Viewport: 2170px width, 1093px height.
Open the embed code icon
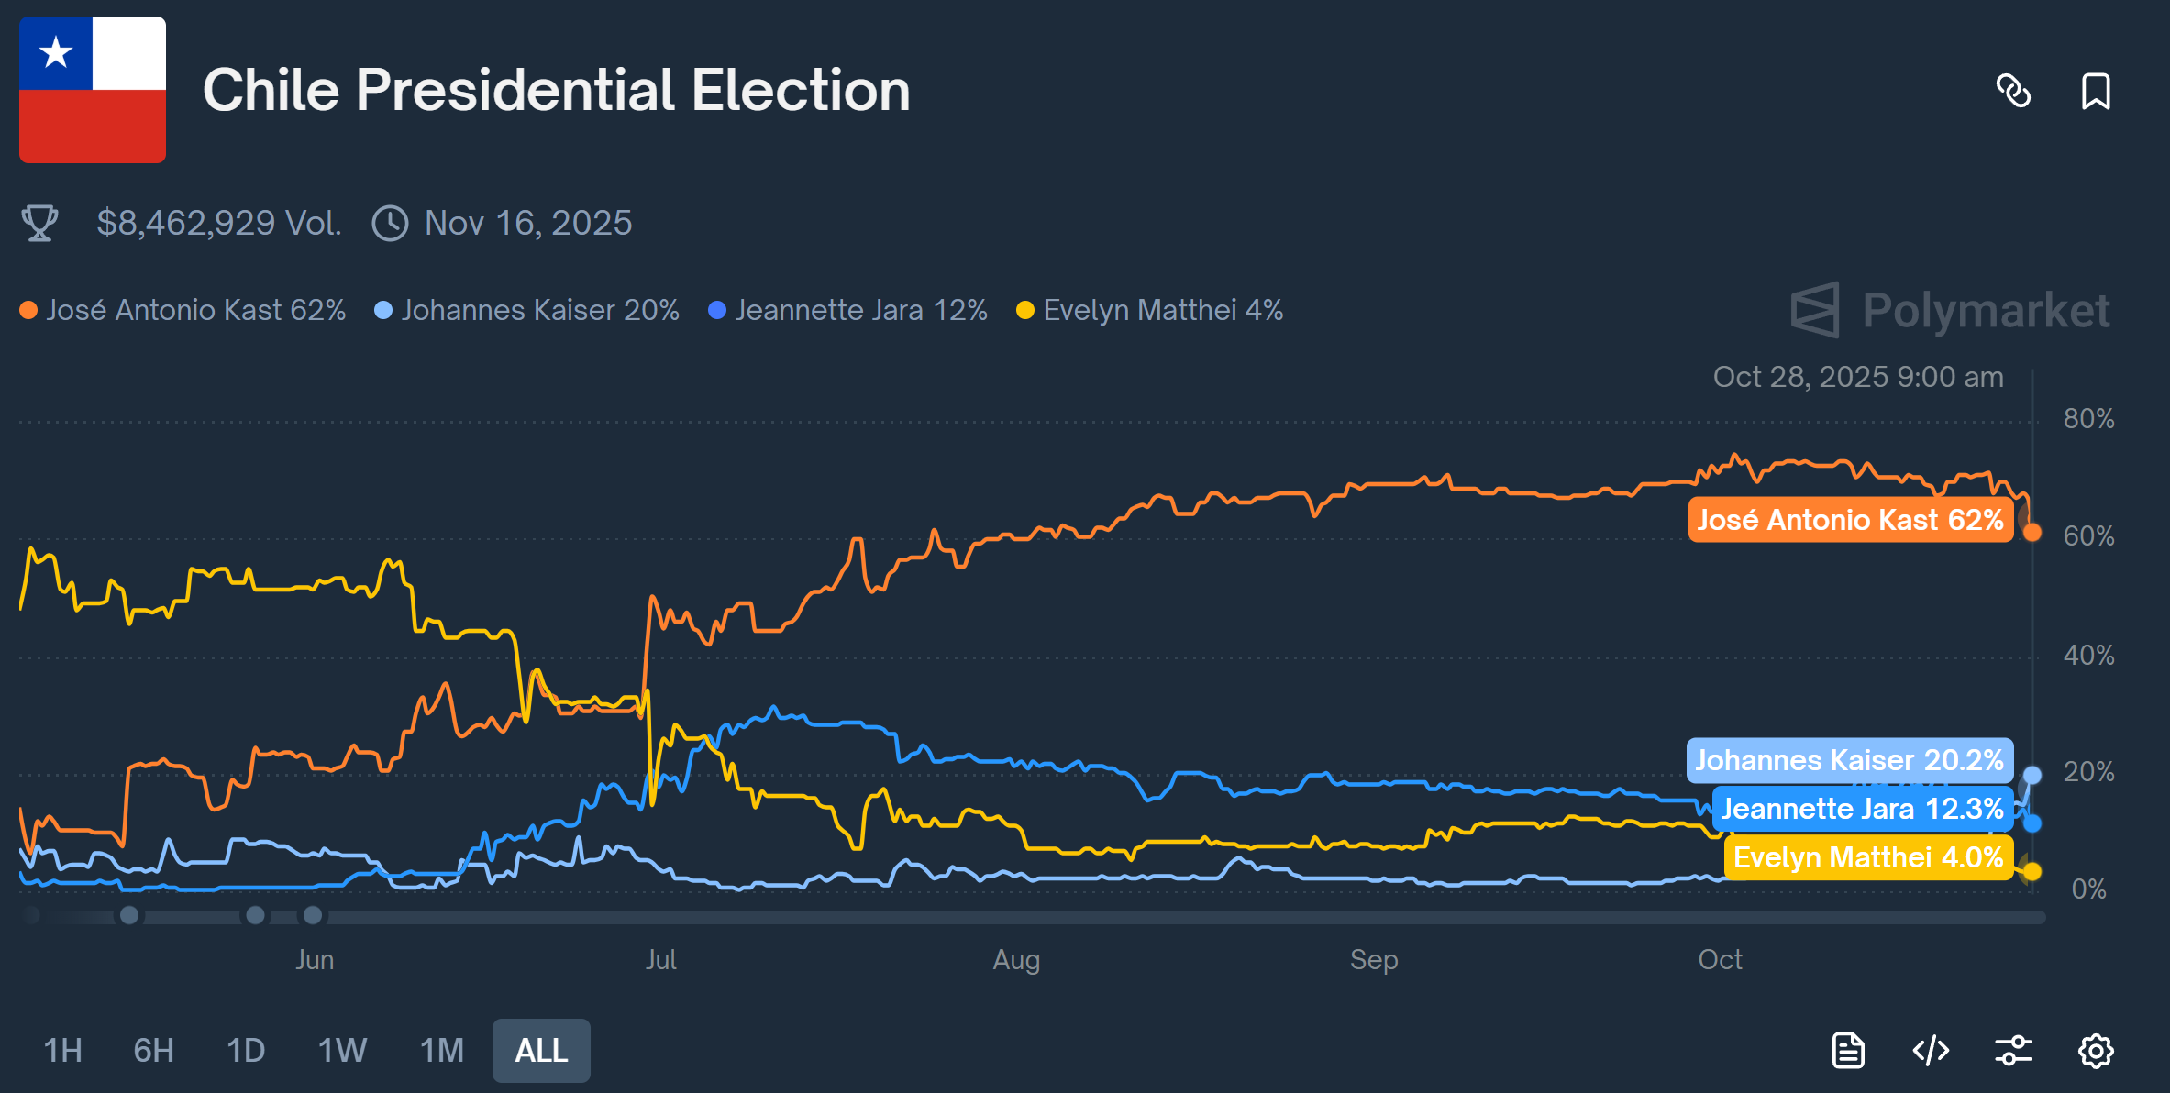[1931, 1050]
